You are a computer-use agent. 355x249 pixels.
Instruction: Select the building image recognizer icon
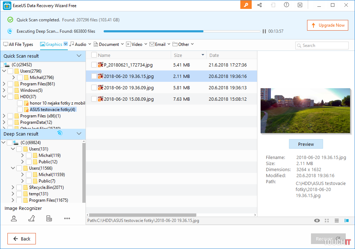coord(49,218)
